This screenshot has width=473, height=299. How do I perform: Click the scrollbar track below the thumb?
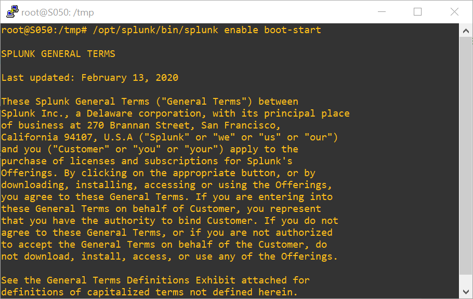pos(466,280)
